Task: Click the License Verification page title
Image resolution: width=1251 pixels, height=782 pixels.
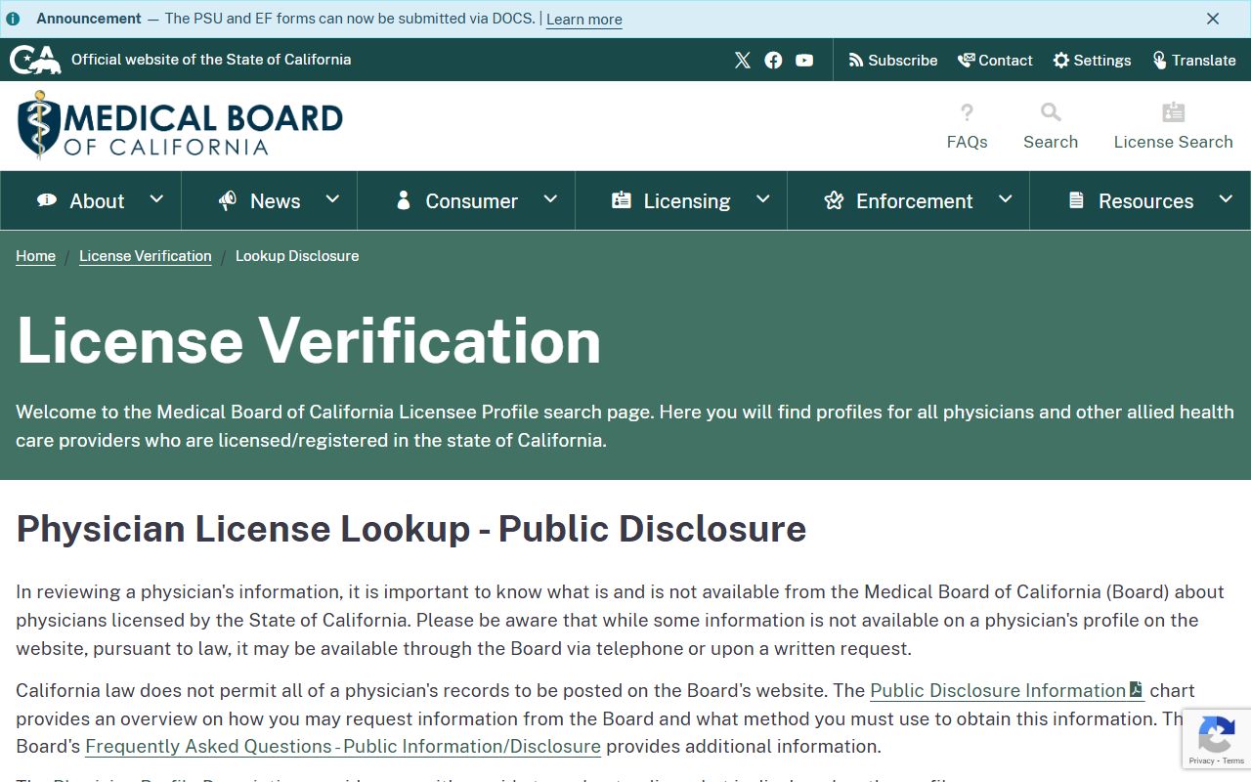Action: (x=309, y=340)
